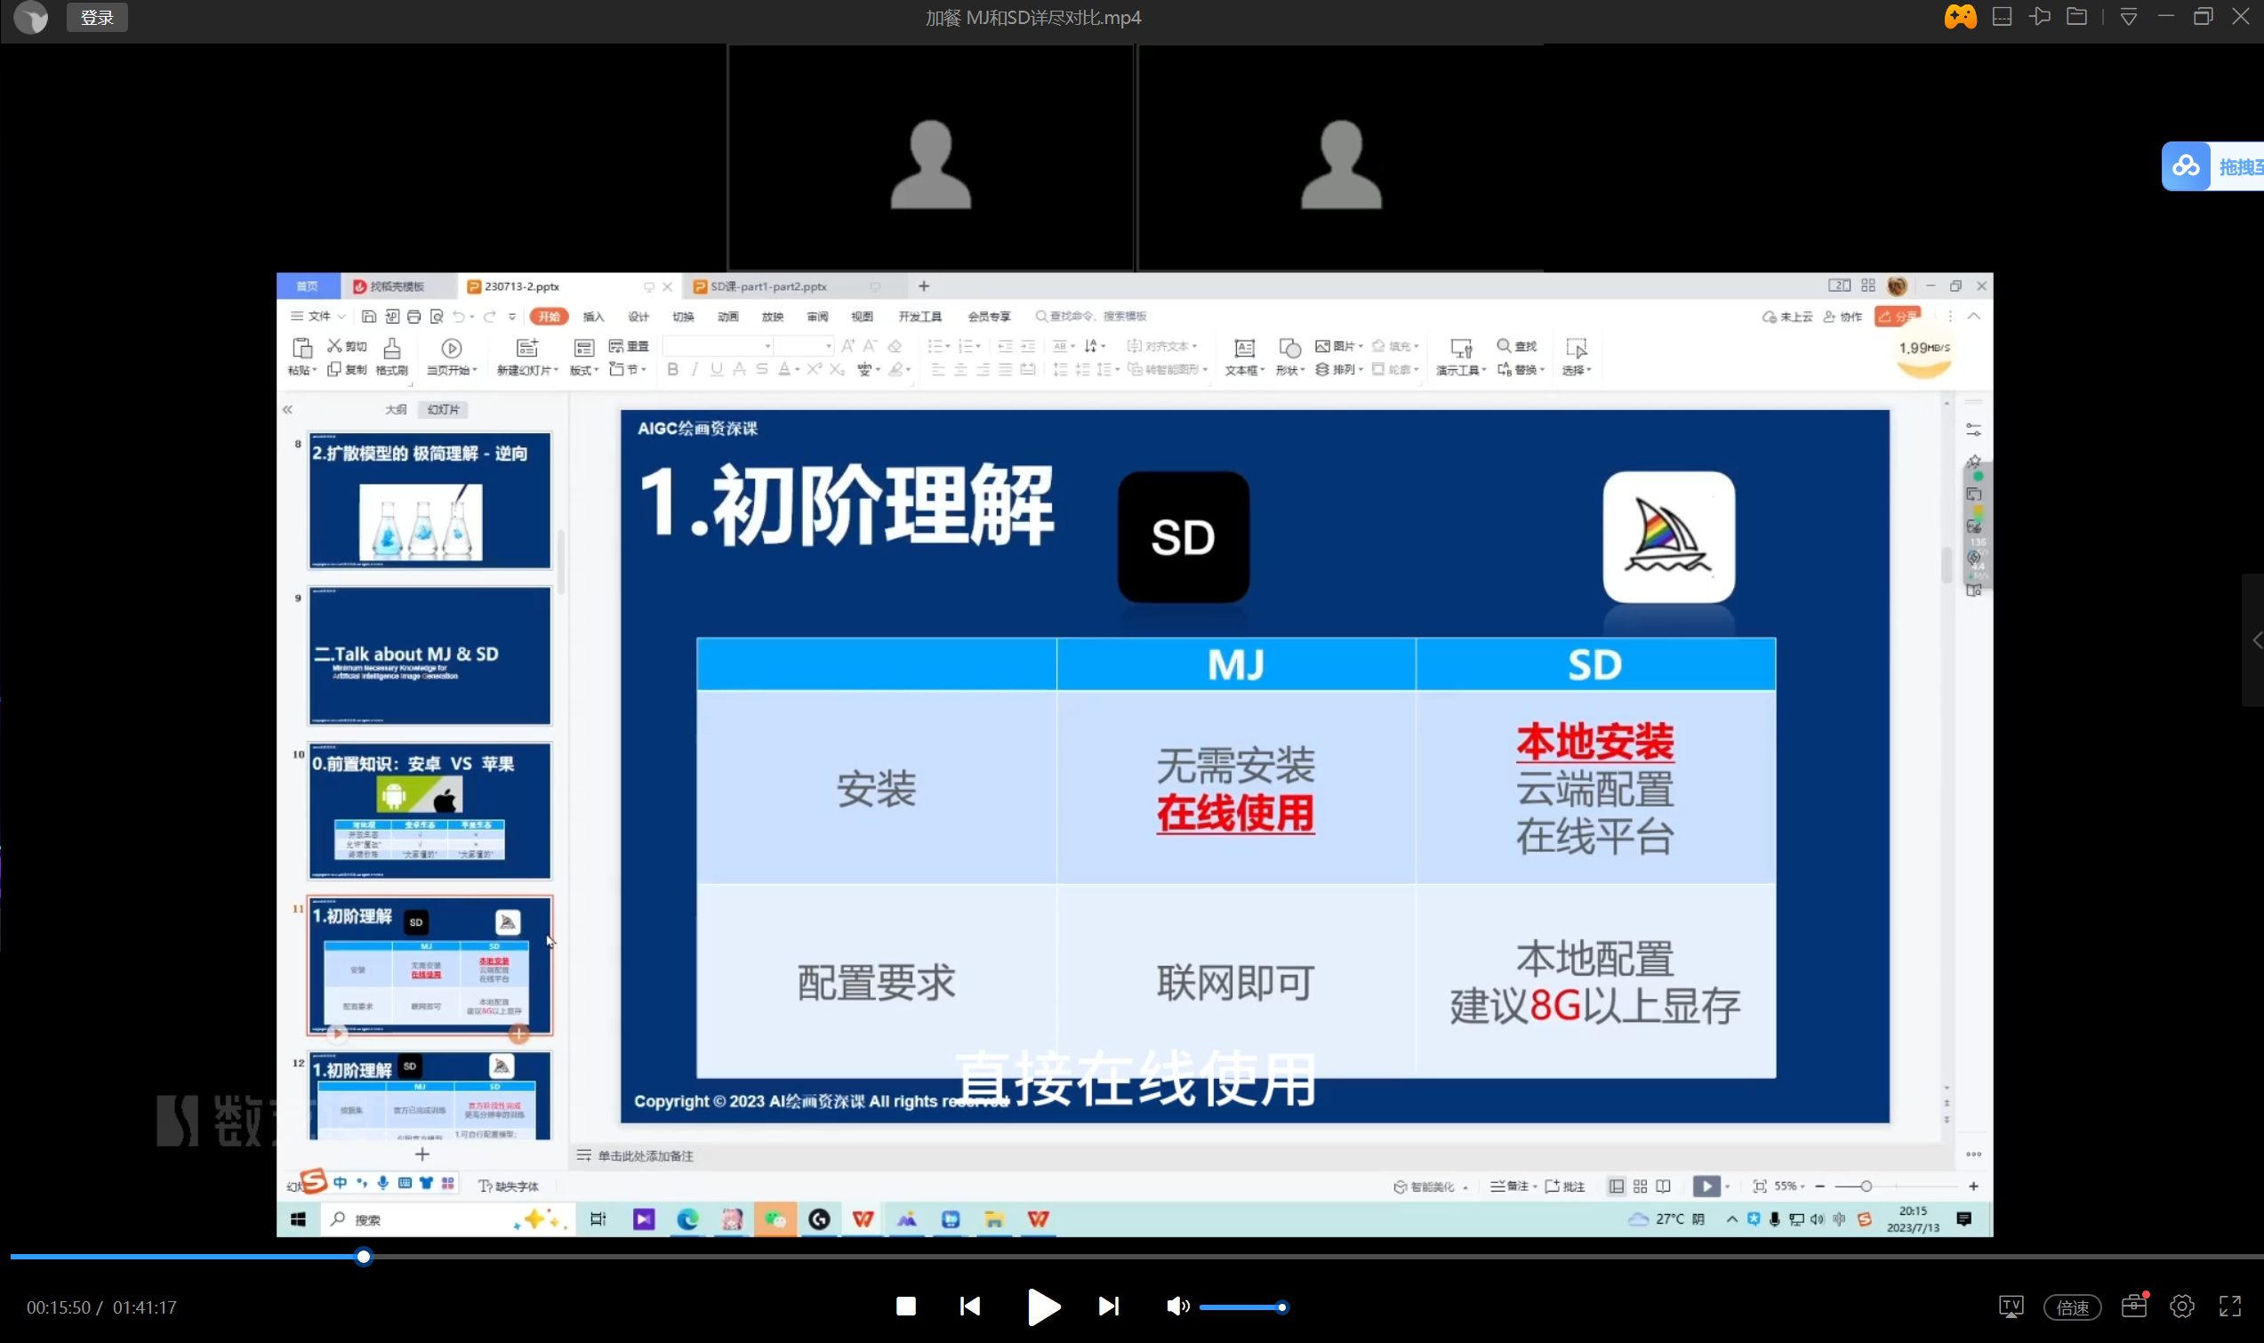Open the 排列 arrange dropdown
The image size is (2264, 1343).
click(1338, 369)
